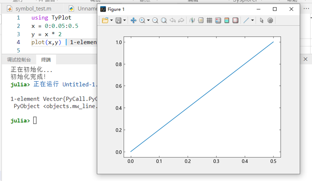312x181 pixels.
Task: Select the line drawing tool
Action: (246, 20)
